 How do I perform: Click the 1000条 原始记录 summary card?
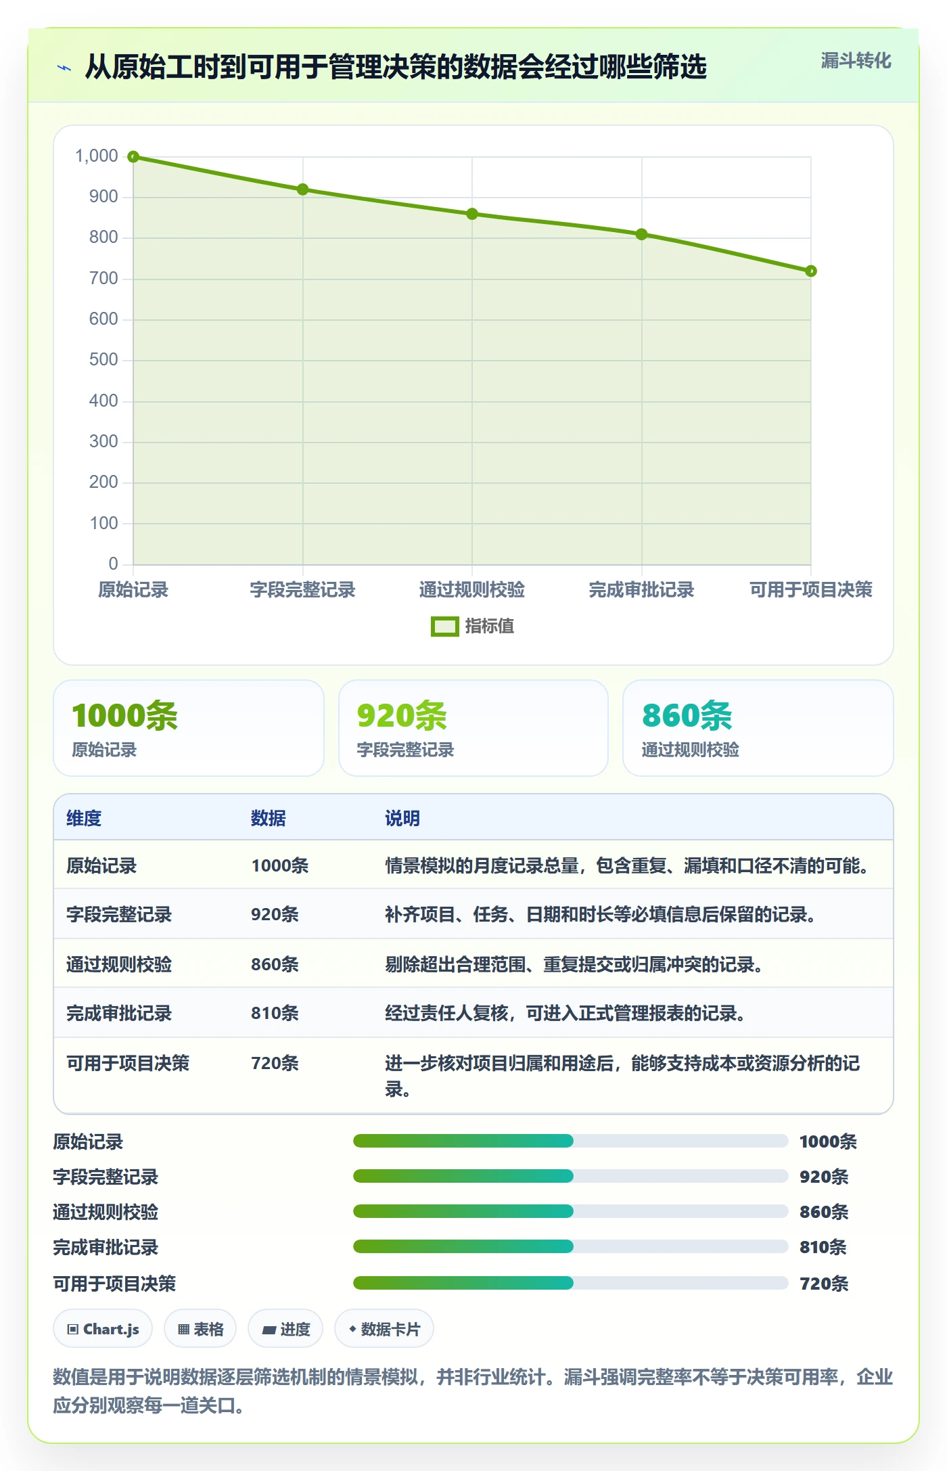(189, 728)
